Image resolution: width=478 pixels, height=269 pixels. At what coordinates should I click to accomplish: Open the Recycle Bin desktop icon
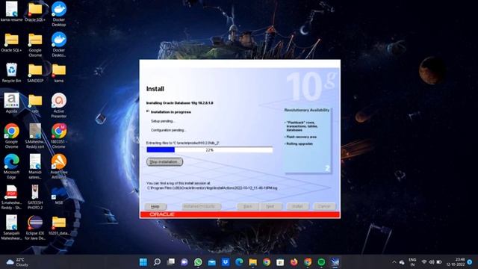(11, 72)
